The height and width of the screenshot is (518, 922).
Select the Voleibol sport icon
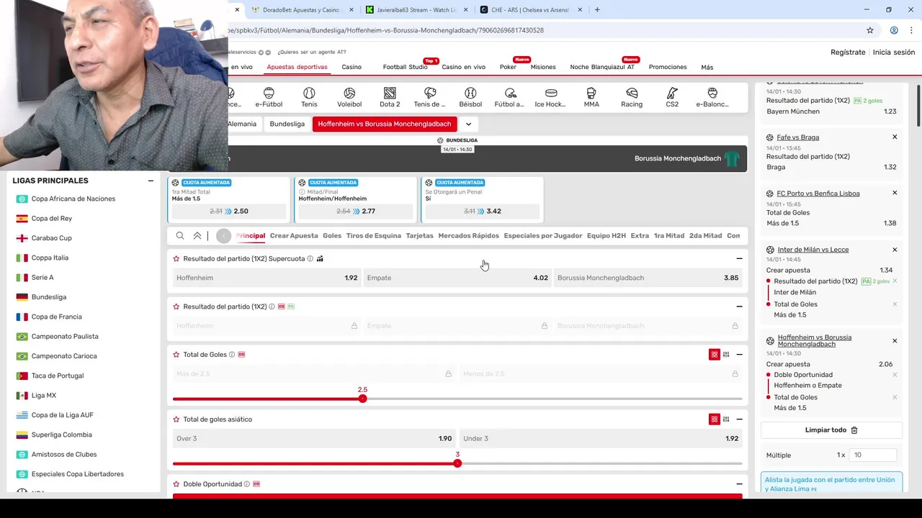[x=349, y=97]
